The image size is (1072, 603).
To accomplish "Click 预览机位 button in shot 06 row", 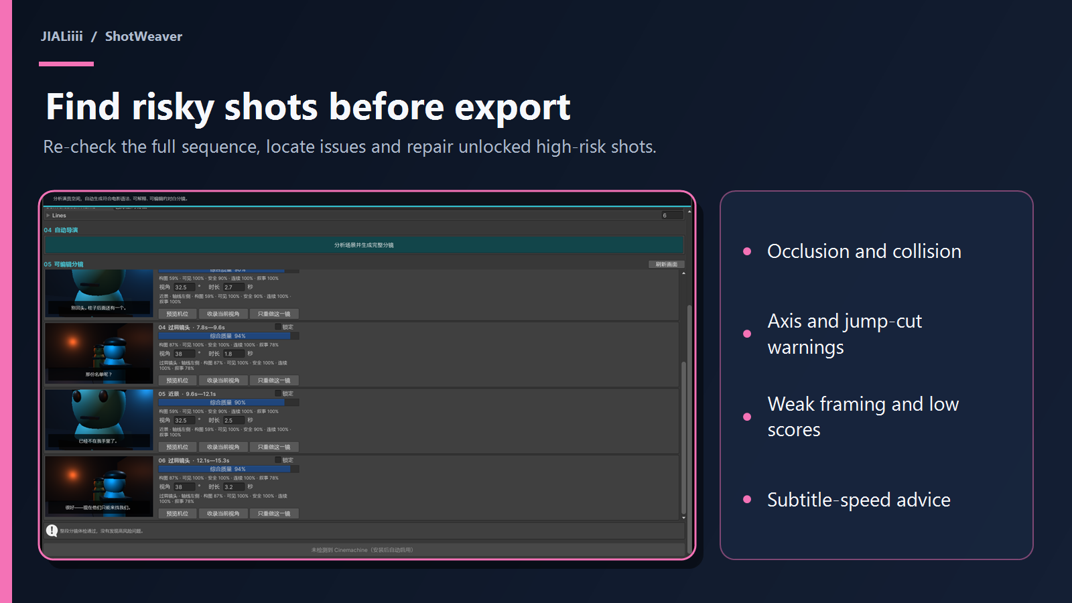I will pyautogui.click(x=178, y=514).
